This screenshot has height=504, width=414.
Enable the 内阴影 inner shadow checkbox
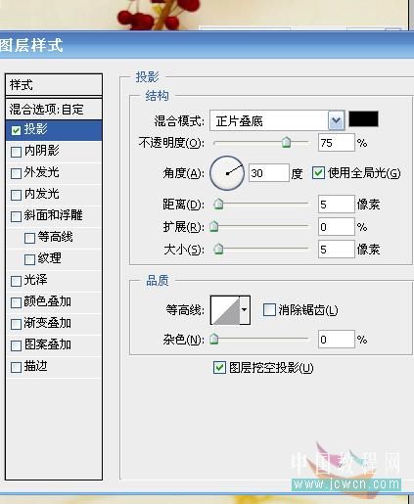click(16, 152)
